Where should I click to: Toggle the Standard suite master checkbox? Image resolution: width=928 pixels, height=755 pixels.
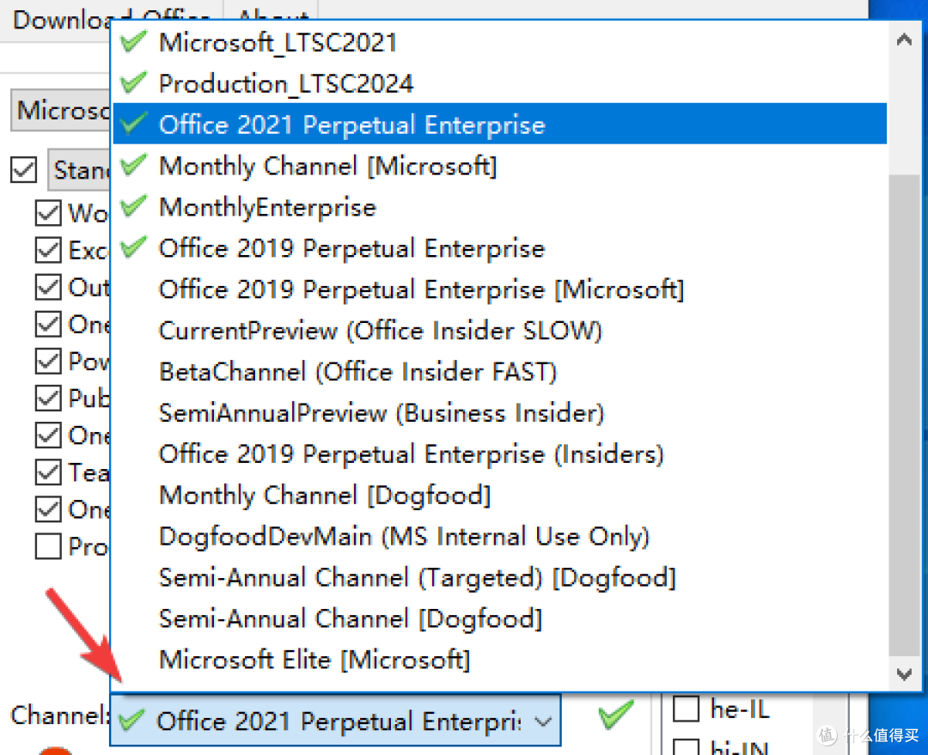pos(24,170)
